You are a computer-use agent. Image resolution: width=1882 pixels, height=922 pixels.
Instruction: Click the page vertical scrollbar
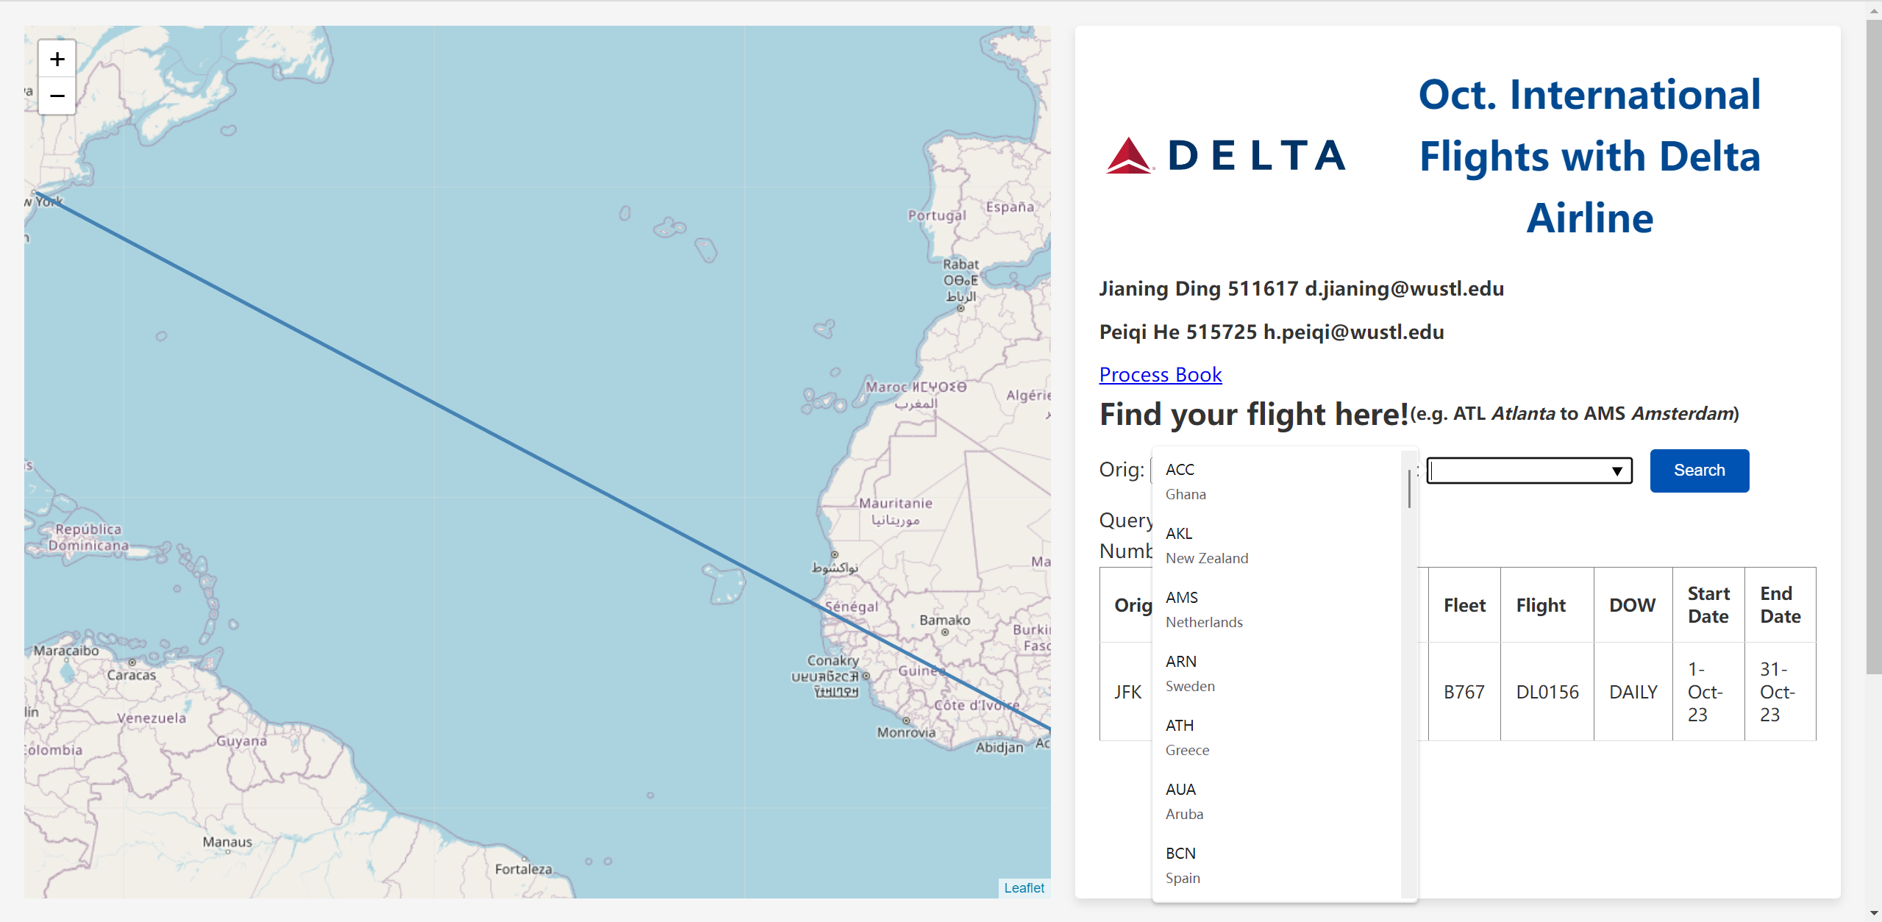coord(1873,346)
